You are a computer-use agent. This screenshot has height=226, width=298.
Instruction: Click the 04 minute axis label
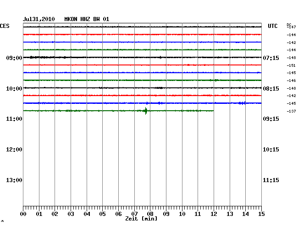pyautogui.click(x=87, y=214)
